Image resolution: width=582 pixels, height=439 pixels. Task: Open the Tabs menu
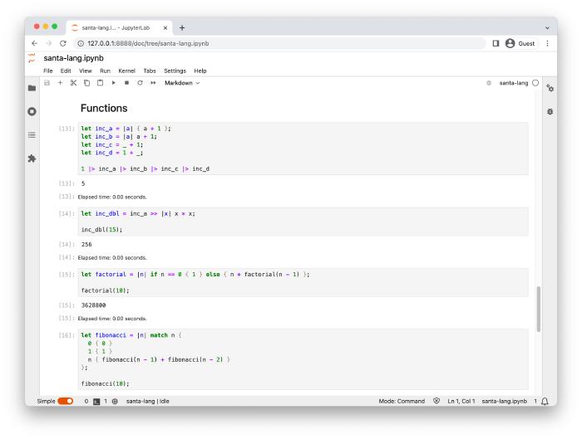point(150,71)
